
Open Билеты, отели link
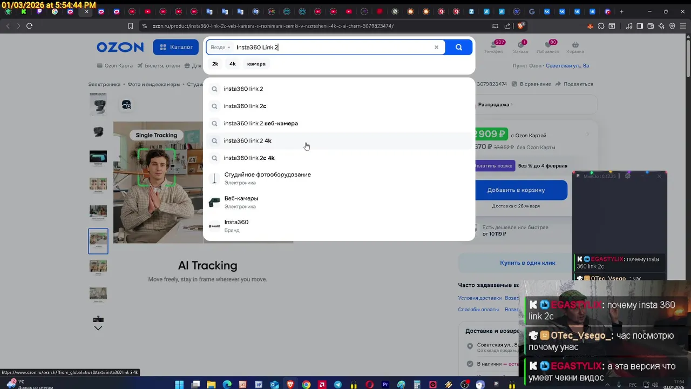pyautogui.click(x=158, y=66)
